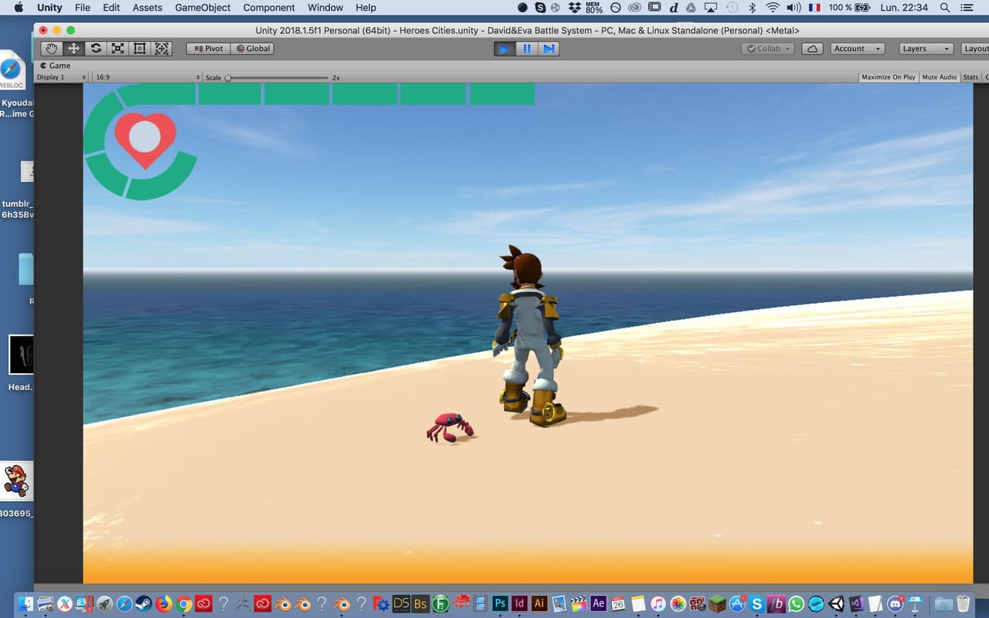This screenshot has width=989, height=618.
Task: Select the Rect Transform tool
Action: tap(140, 49)
